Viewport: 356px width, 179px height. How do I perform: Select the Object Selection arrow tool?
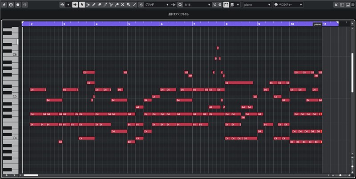point(82,4)
